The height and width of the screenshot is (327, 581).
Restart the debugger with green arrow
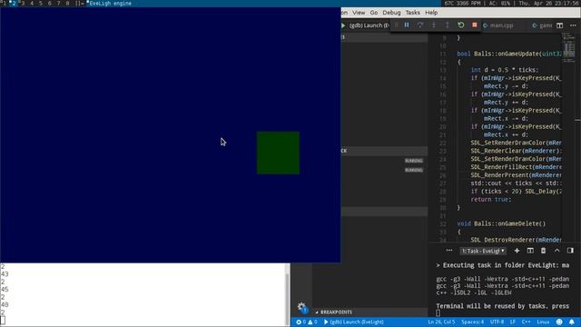(x=461, y=25)
